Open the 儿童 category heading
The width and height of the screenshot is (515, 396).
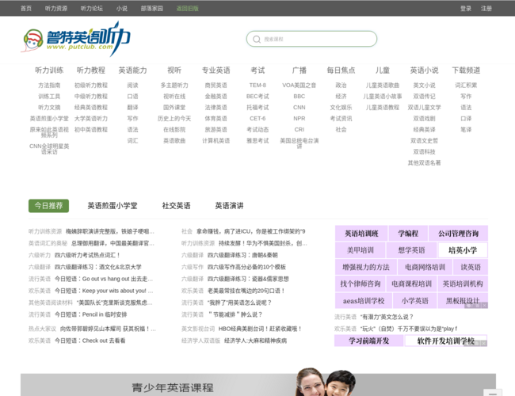[x=383, y=70]
